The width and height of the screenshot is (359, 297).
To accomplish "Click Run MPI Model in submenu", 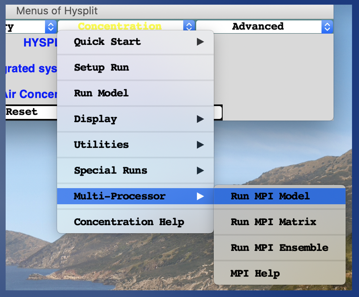I will (280, 196).
